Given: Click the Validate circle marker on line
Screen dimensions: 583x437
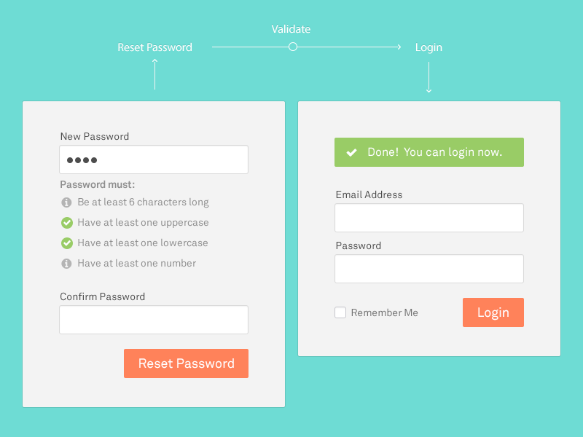Looking at the screenshot, I should click(293, 47).
